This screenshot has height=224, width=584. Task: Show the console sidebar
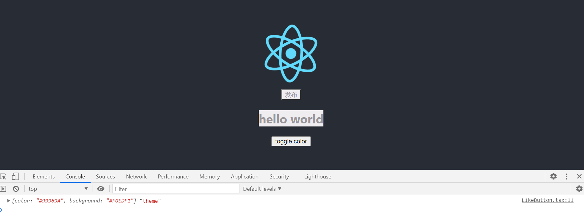tap(3, 189)
